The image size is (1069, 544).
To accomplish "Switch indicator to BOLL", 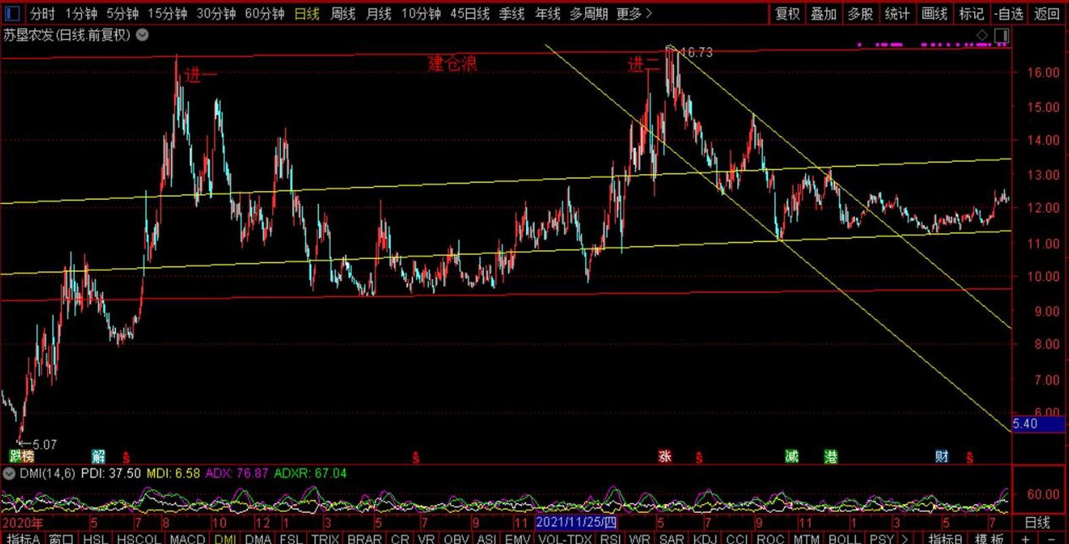I will pyautogui.click(x=844, y=539).
